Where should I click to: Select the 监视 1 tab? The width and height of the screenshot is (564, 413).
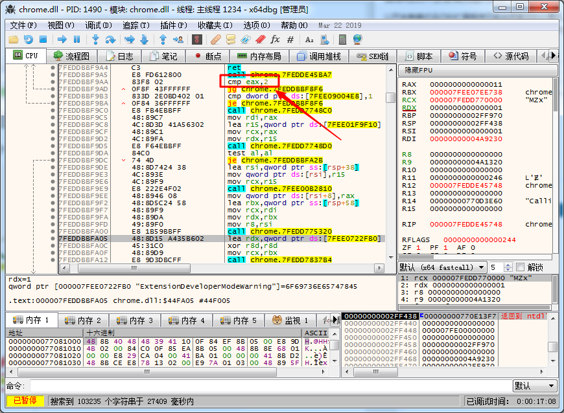point(290,320)
